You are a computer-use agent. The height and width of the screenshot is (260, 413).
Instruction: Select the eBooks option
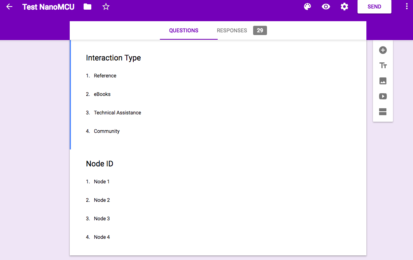[102, 94]
